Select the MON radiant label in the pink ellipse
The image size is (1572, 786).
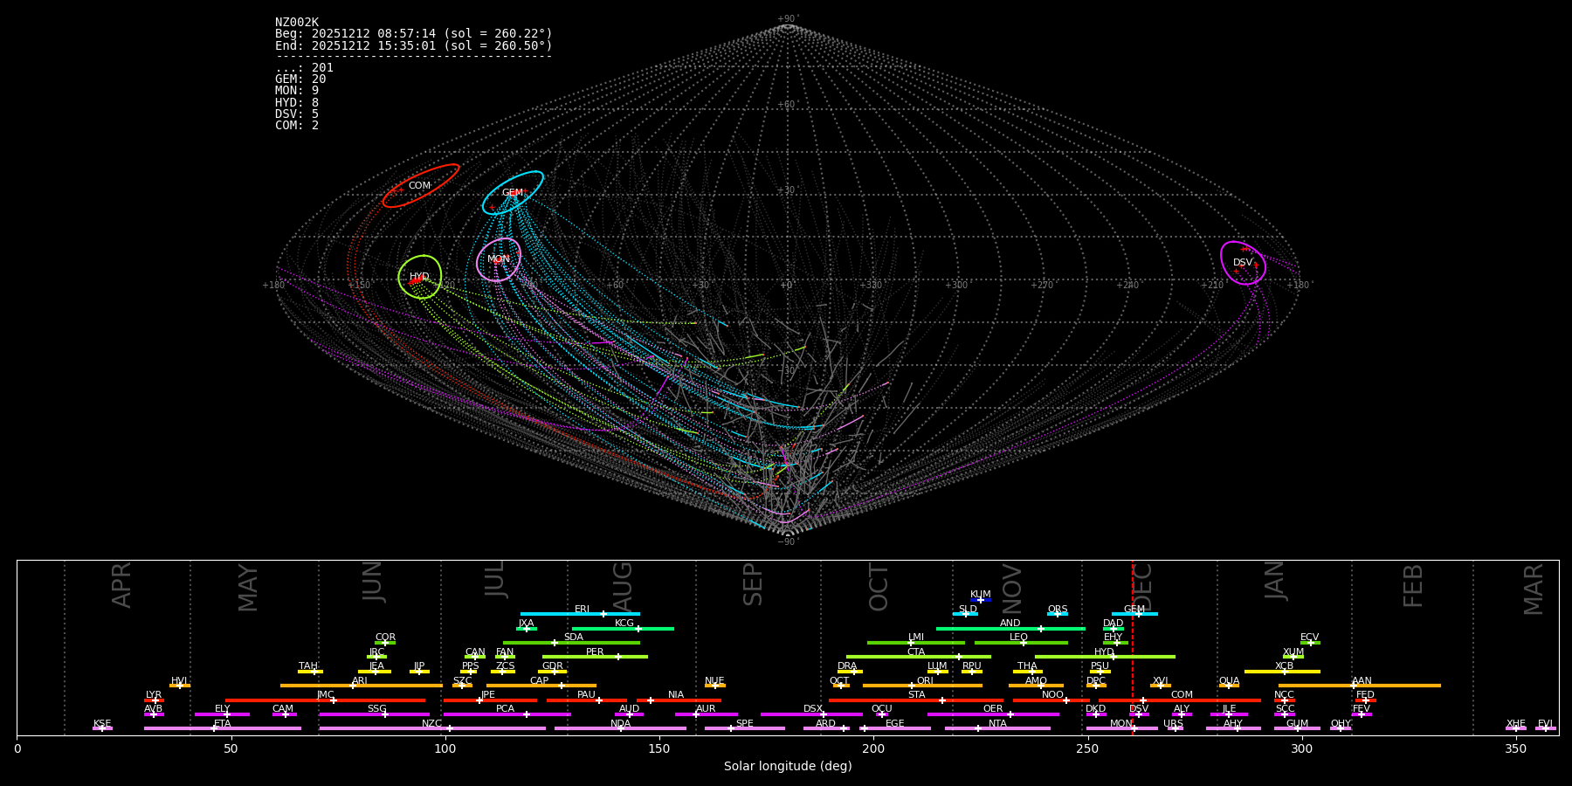point(499,259)
